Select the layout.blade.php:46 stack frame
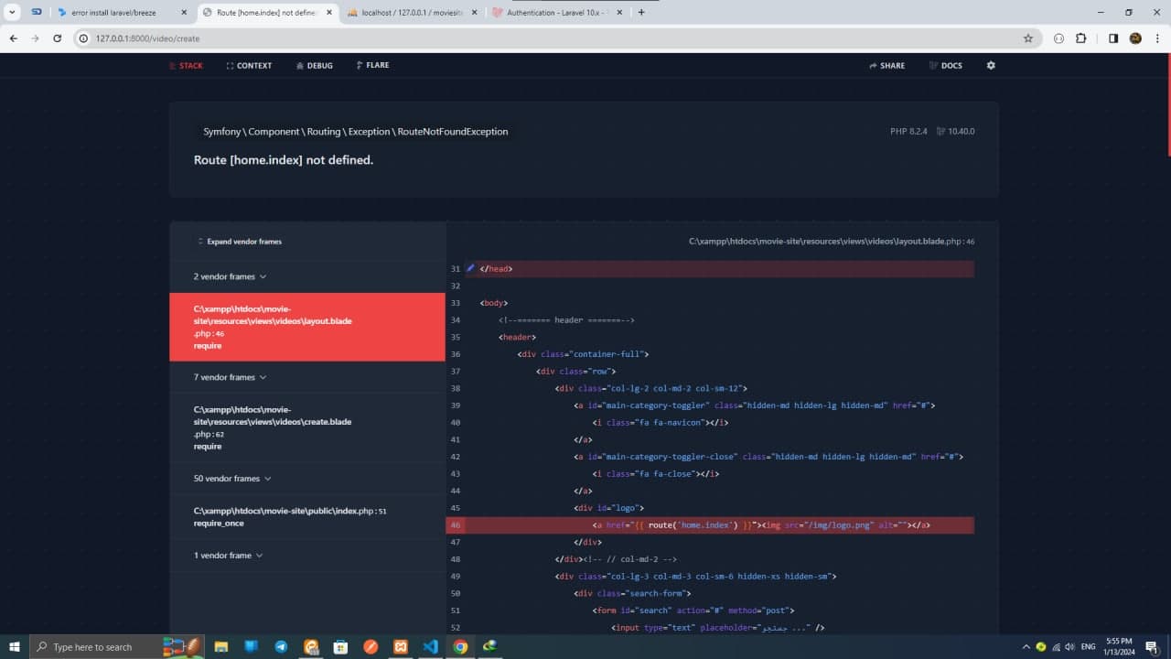1171x659 pixels. tap(307, 327)
